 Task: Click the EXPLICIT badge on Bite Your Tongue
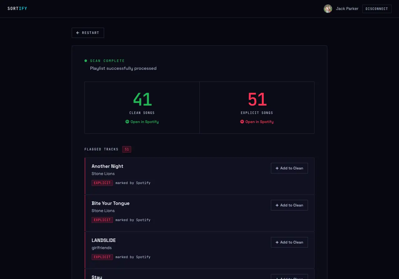tap(102, 220)
